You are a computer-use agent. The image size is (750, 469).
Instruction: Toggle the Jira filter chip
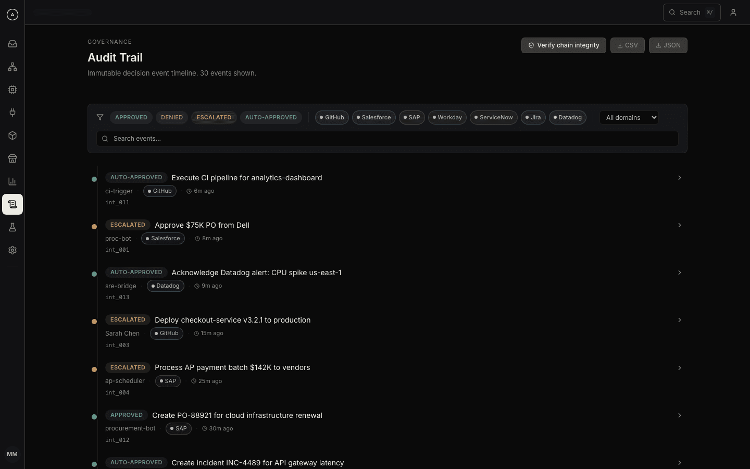533,117
